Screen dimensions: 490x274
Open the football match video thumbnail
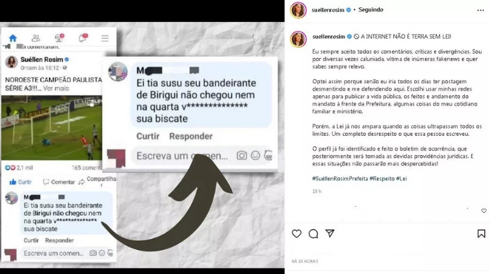[51, 127]
